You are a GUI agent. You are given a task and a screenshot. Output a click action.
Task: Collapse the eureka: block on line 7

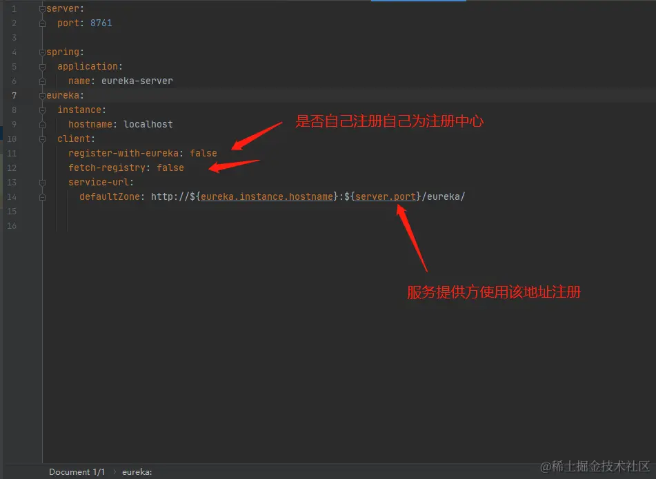pyautogui.click(x=42, y=96)
